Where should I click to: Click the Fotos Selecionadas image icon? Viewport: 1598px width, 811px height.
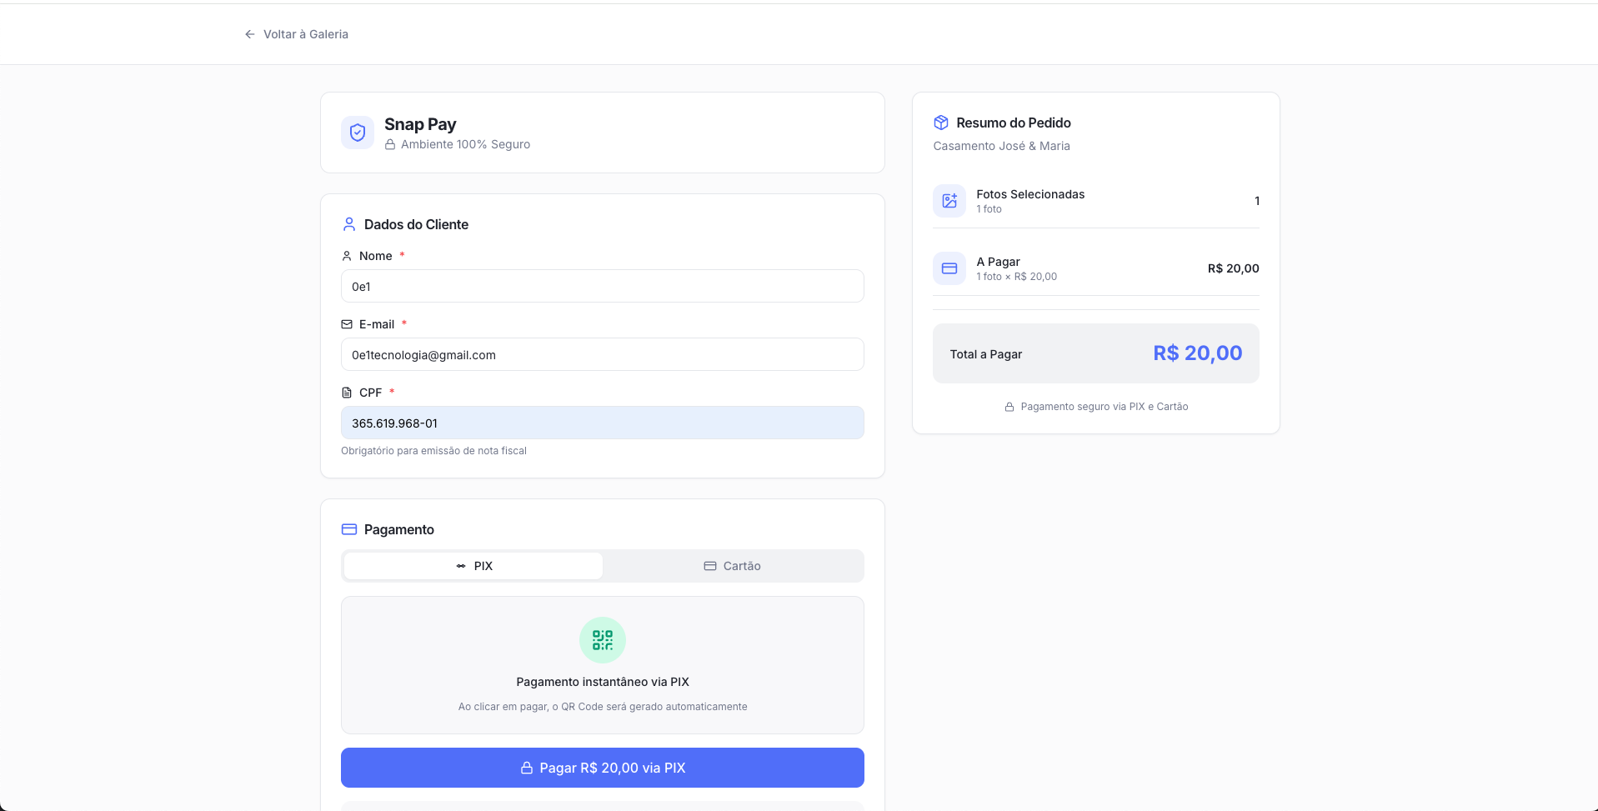pos(949,201)
